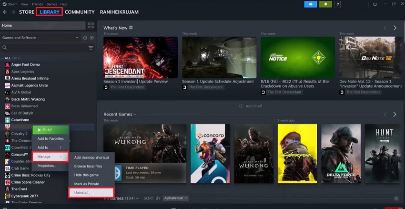Open the Delta Force game card

tap(341, 154)
